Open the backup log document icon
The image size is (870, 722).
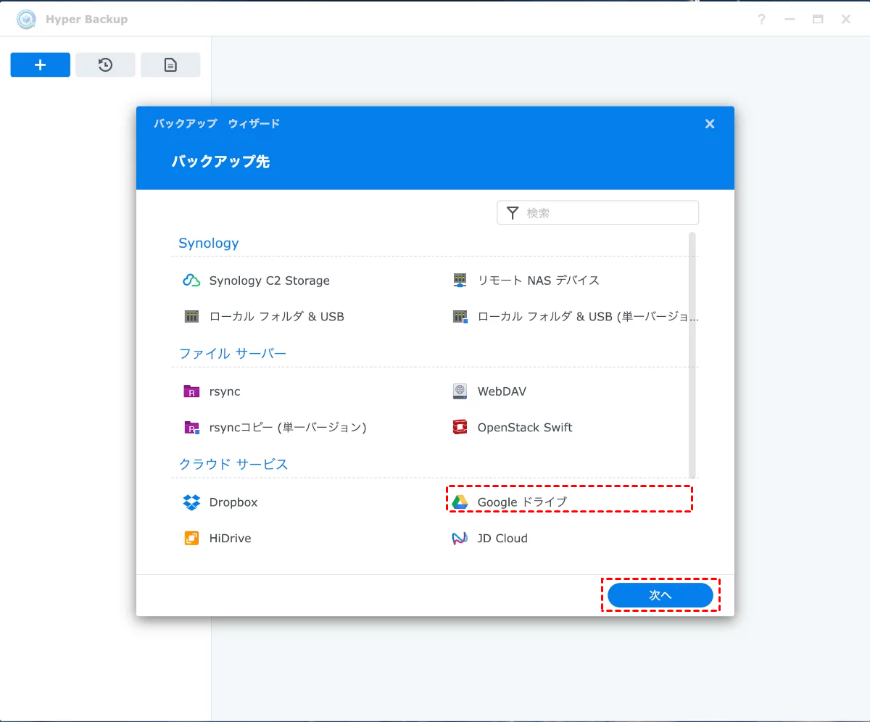click(x=170, y=65)
